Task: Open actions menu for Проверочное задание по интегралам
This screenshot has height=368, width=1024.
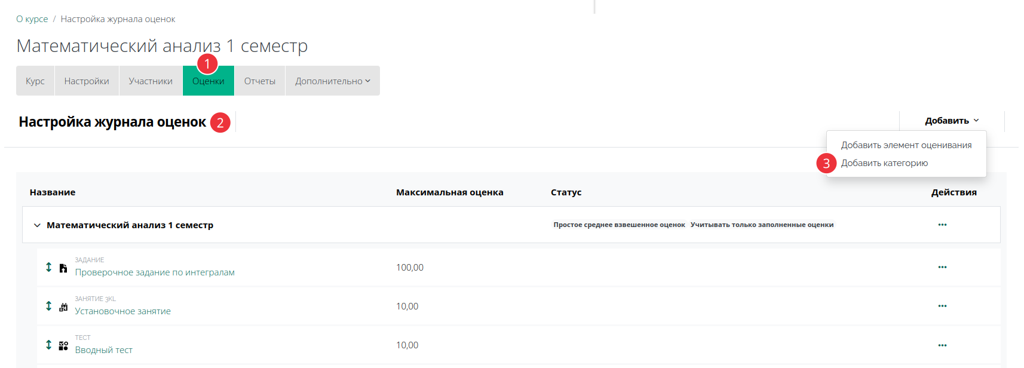Action: click(942, 267)
